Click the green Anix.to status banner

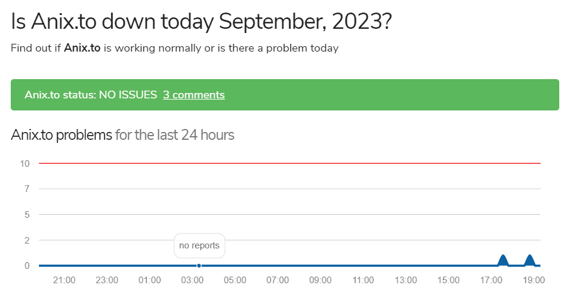[284, 95]
